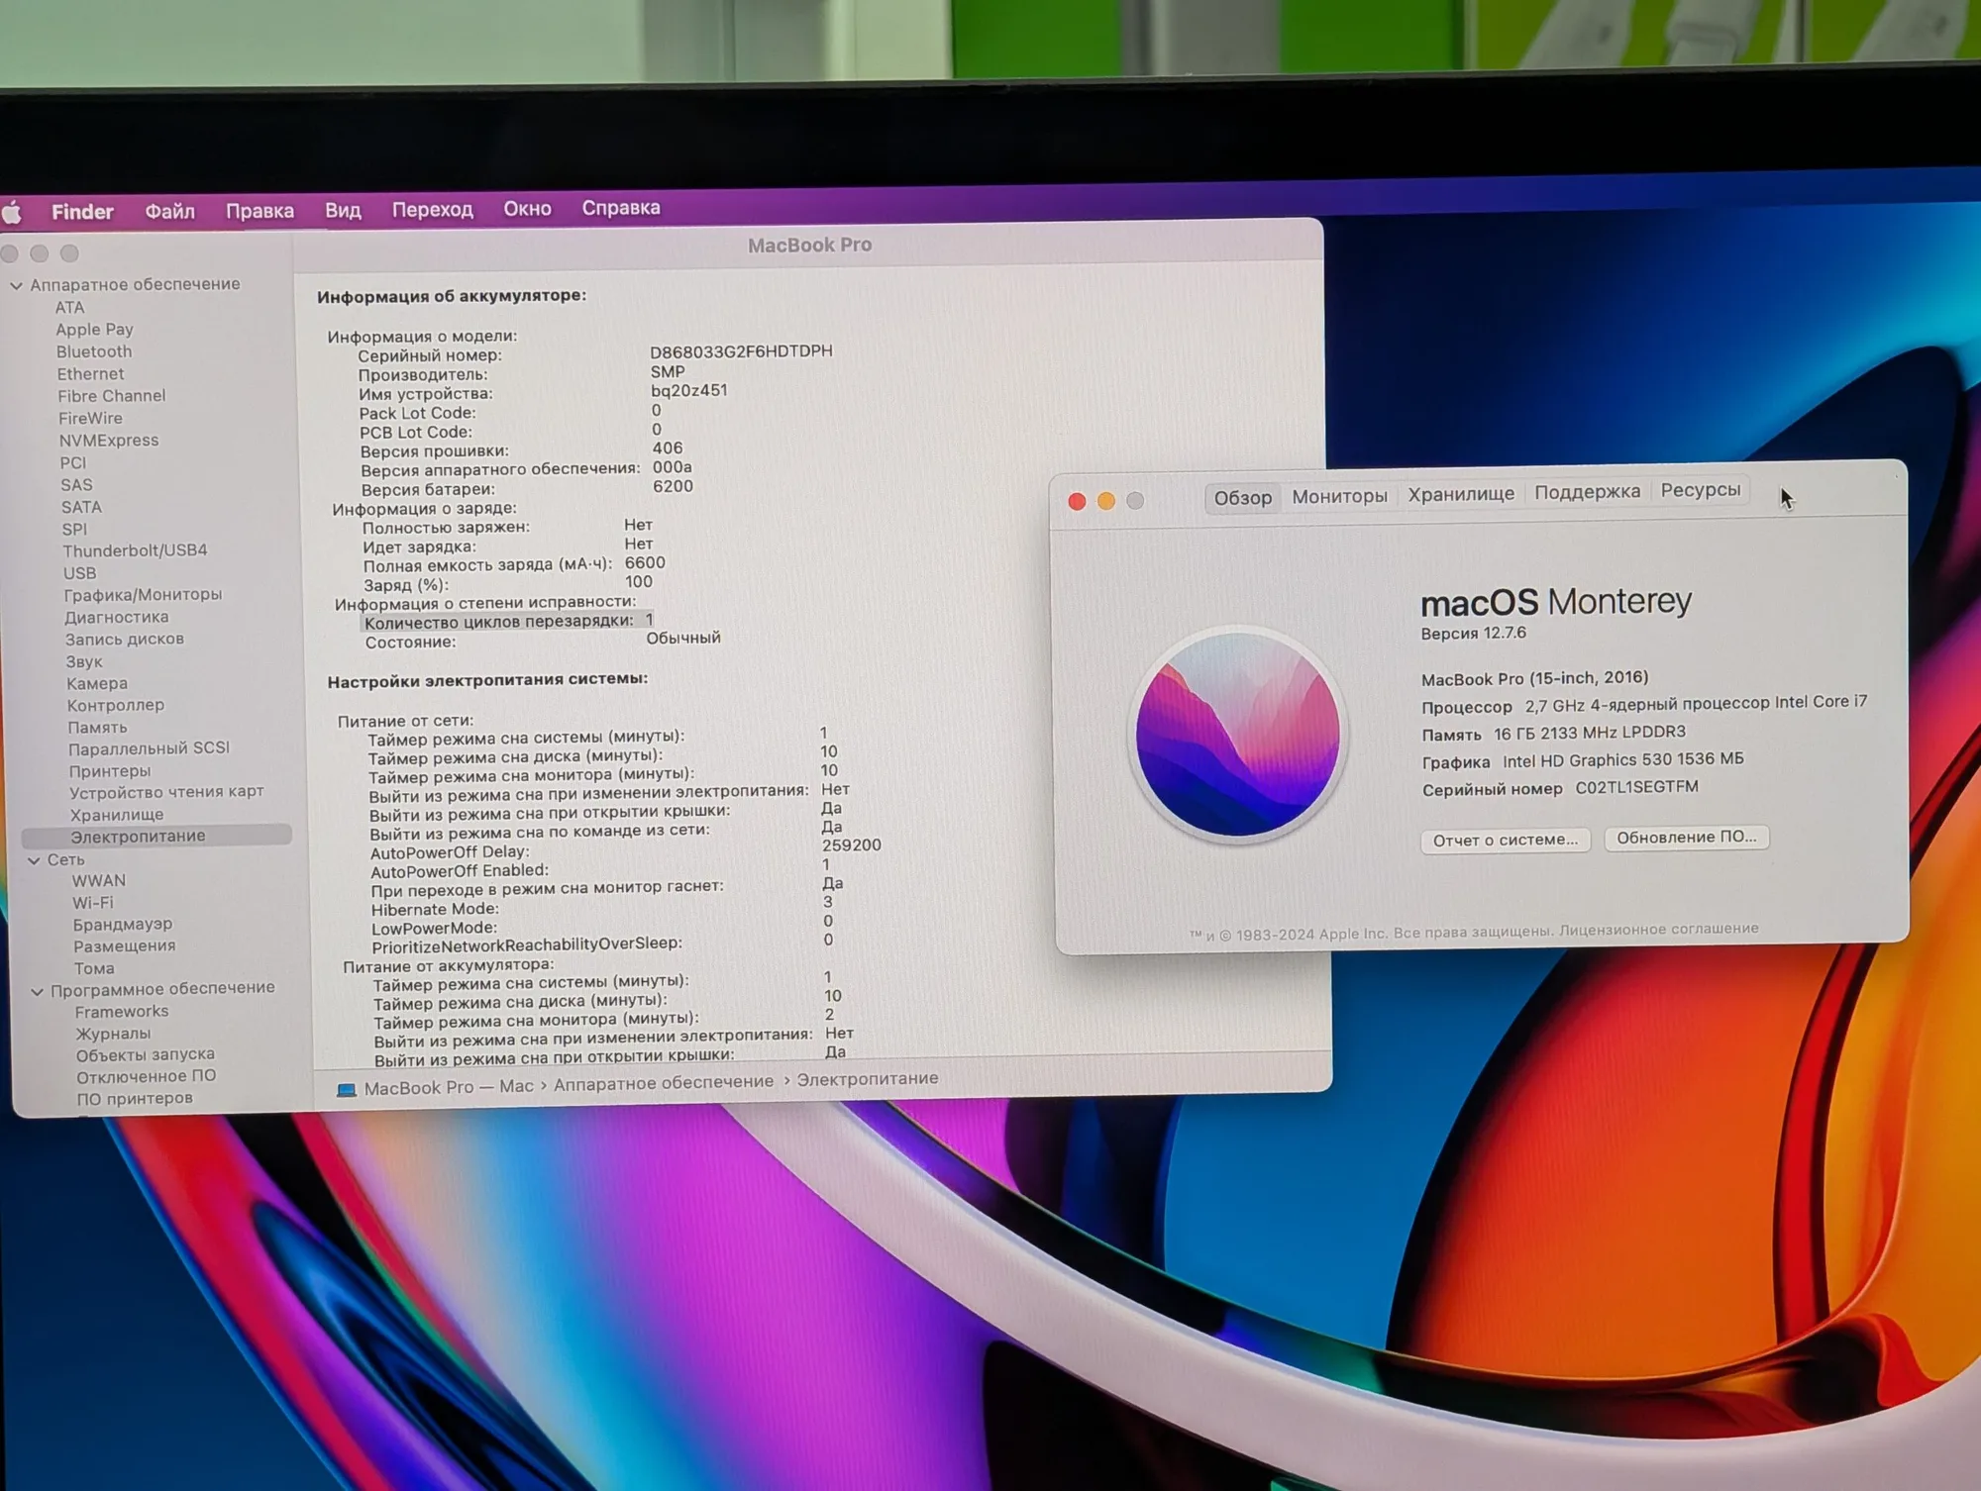Select Wi-Fi in the sidebar
The height and width of the screenshot is (1491, 1981).
click(92, 903)
